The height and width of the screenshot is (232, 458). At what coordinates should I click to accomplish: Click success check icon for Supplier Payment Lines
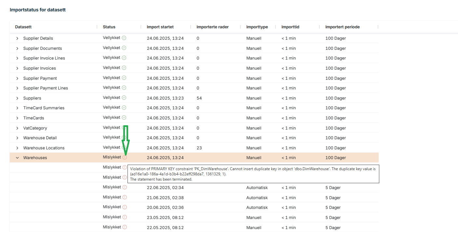click(x=124, y=88)
